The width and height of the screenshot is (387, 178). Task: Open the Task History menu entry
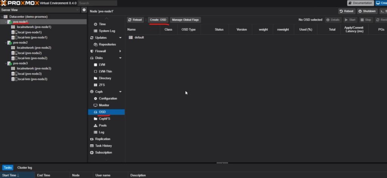106,146
